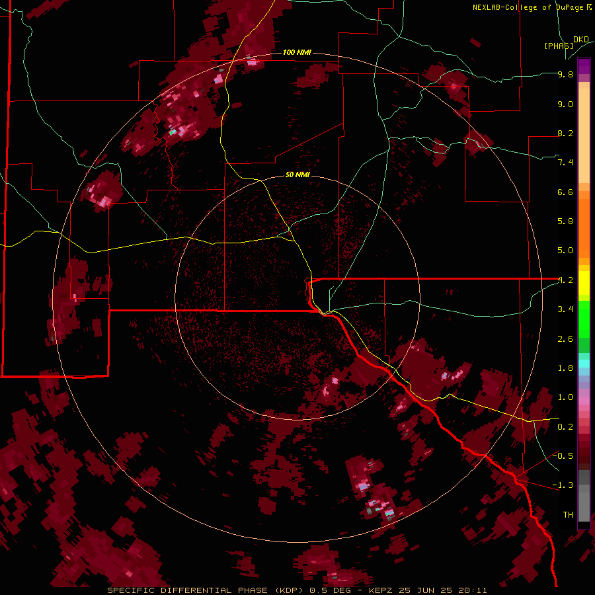Click the TH threshold label on the scale

pyautogui.click(x=568, y=515)
